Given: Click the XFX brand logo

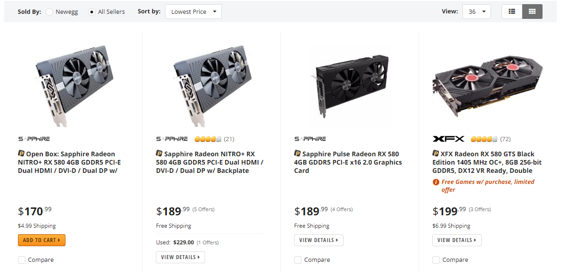Looking at the screenshot, I should 449,139.
